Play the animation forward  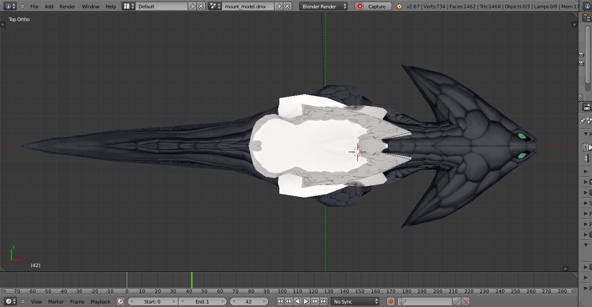pyautogui.click(x=306, y=301)
